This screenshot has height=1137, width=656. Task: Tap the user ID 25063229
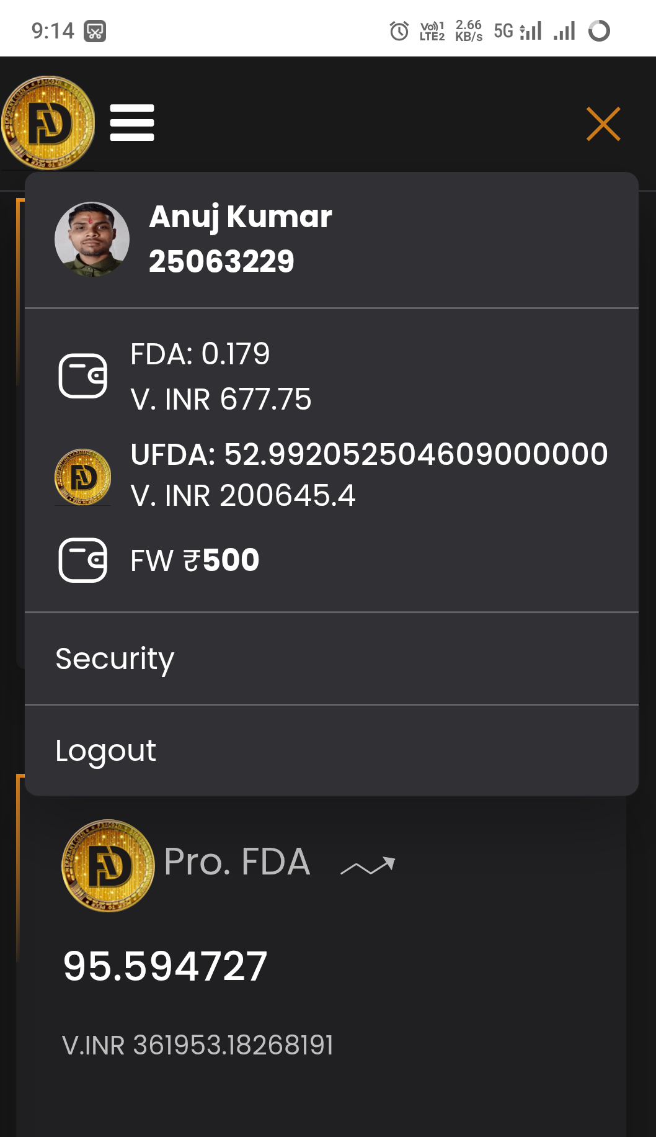pyautogui.click(x=221, y=261)
